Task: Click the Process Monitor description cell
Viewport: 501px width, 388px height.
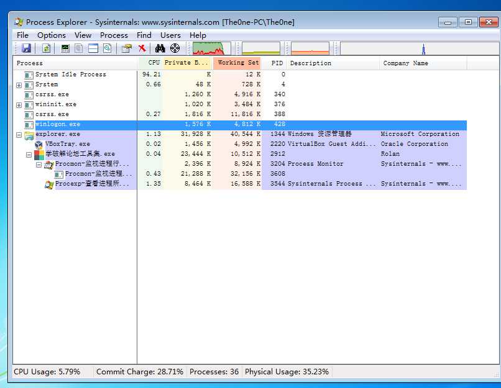Action: click(315, 164)
